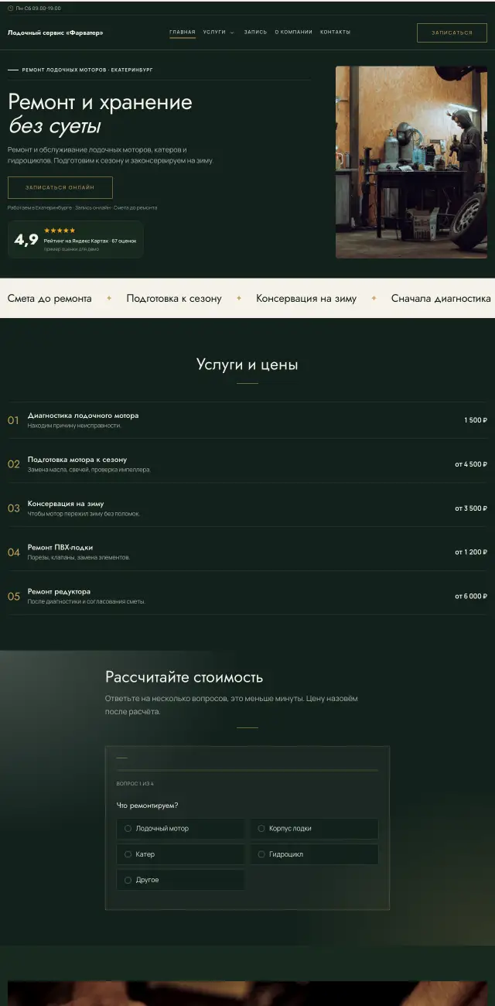Click the Смета до ремонта ticker text
This screenshot has height=1006, width=495.
[x=49, y=298]
